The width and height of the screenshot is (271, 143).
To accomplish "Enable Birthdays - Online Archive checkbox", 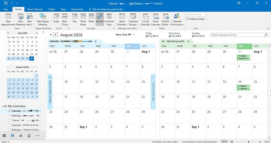I will (x=9, y=130).
